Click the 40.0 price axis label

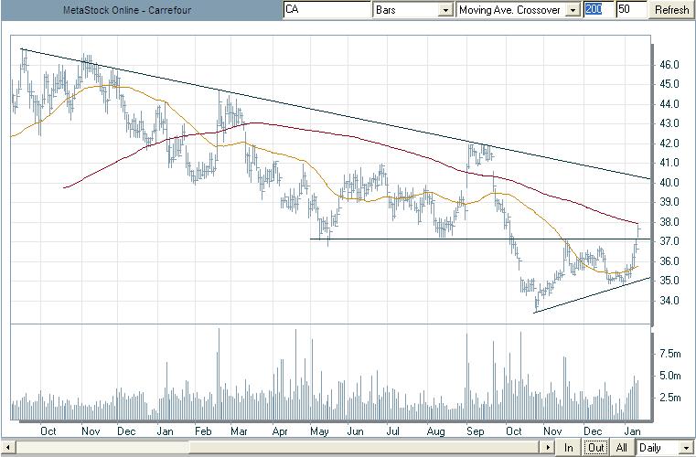click(669, 183)
